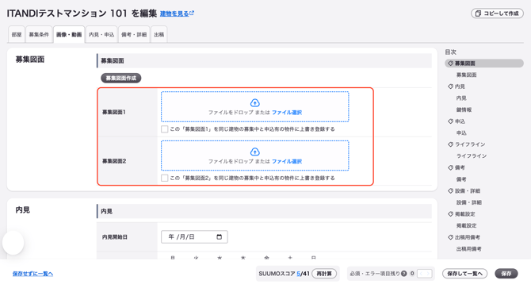Click the dark 保存 button
Viewport: 531px width, 288px height.
tap(506, 274)
